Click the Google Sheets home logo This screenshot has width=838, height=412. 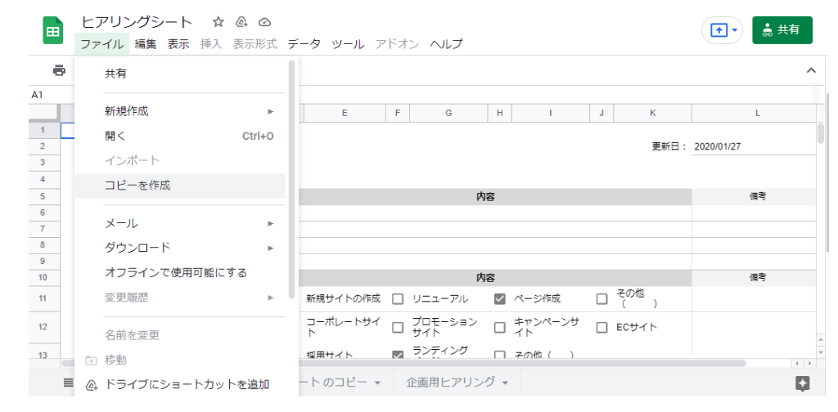(x=53, y=30)
